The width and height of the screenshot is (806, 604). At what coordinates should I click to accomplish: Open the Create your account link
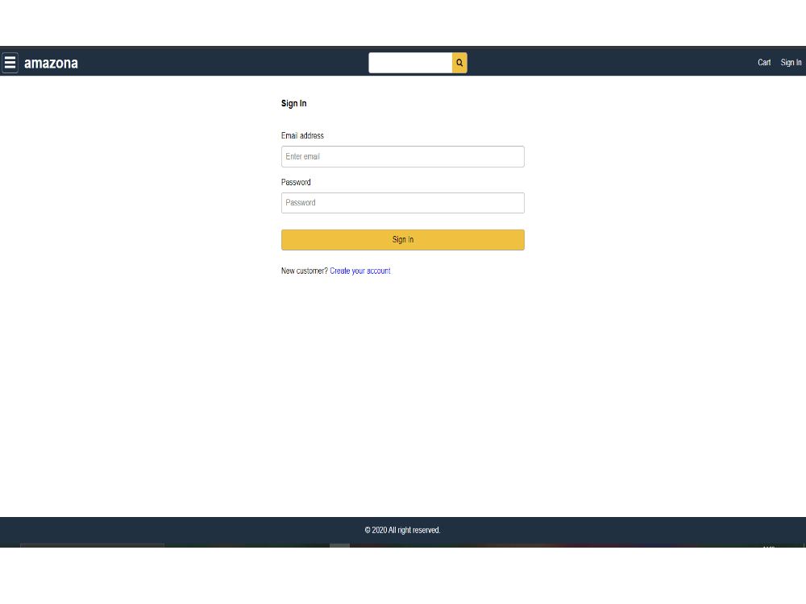[x=359, y=271]
